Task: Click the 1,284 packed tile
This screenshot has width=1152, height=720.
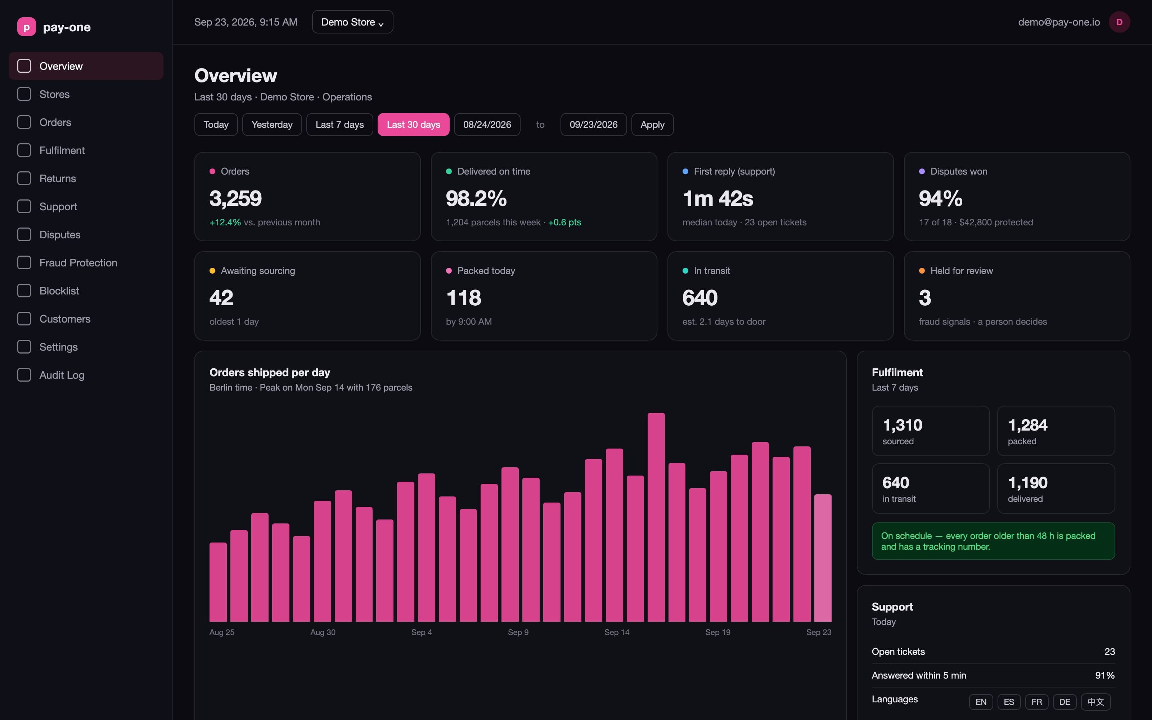Action: [x=1056, y=431]
